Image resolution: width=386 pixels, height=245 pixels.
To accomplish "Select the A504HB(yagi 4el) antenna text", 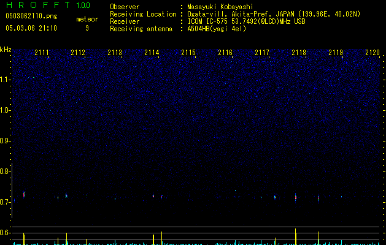I will pyautogui.click(x=217, y=29).
